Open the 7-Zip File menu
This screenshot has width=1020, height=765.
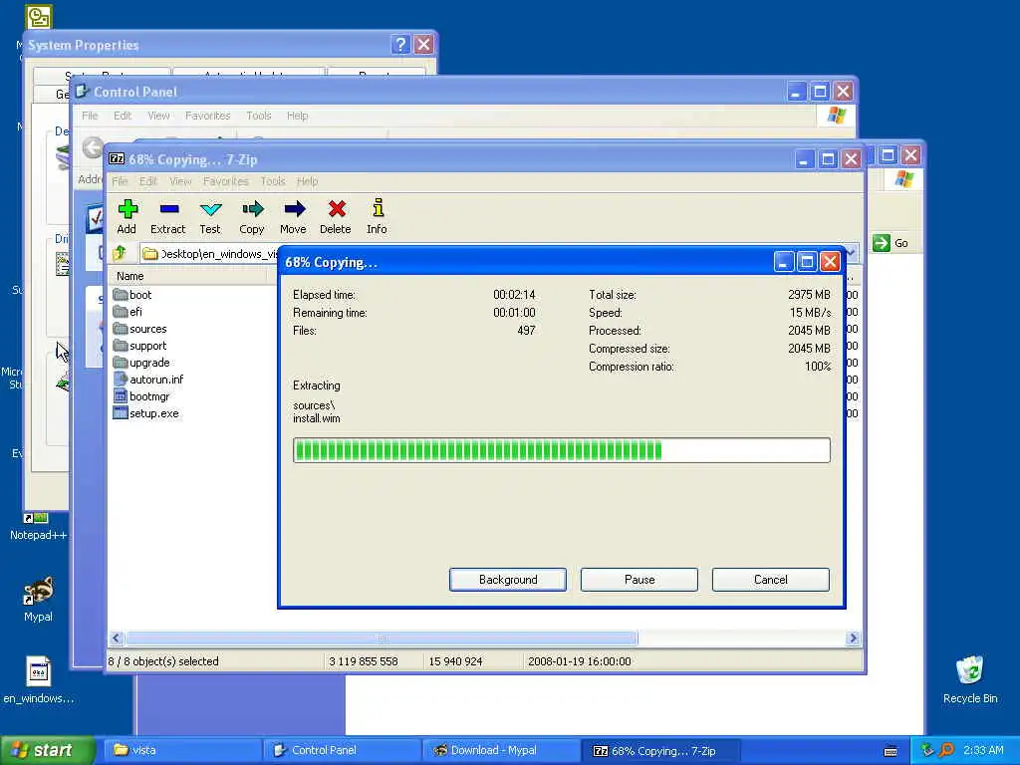click(x=120, y=181)
